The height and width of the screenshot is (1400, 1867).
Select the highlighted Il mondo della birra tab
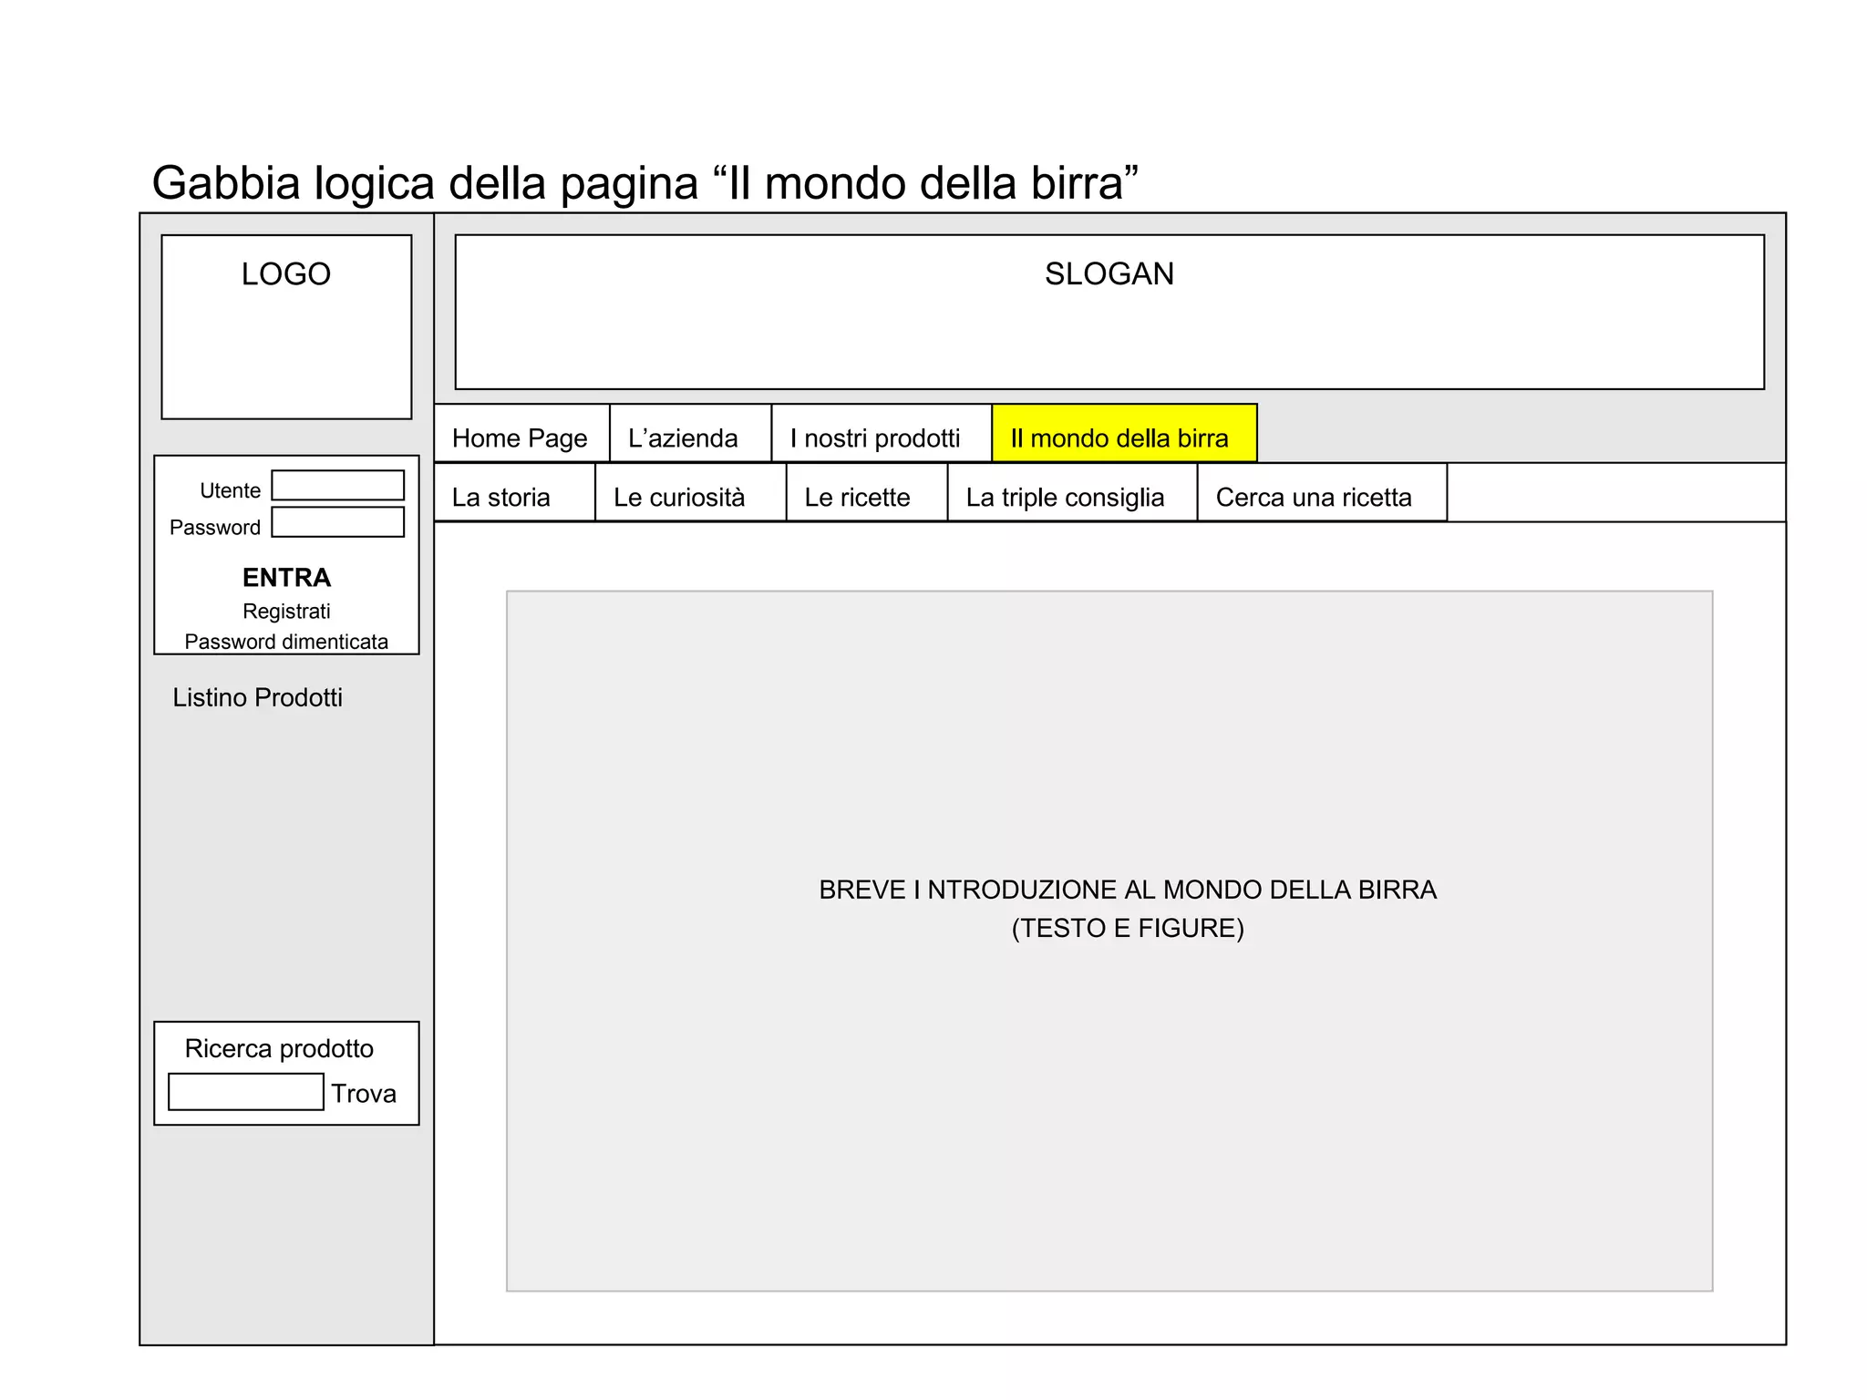(x=1124, y=434)
